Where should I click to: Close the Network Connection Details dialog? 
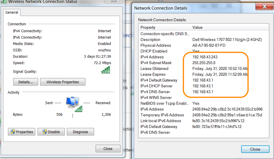pyautogui.click(x=255, y=149)
